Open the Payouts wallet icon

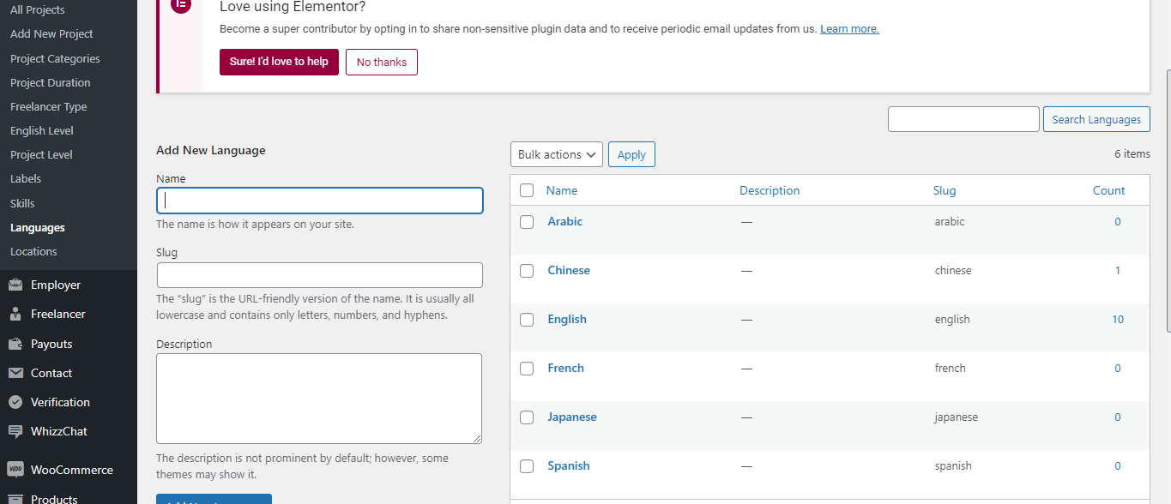[x=15, y=344]
